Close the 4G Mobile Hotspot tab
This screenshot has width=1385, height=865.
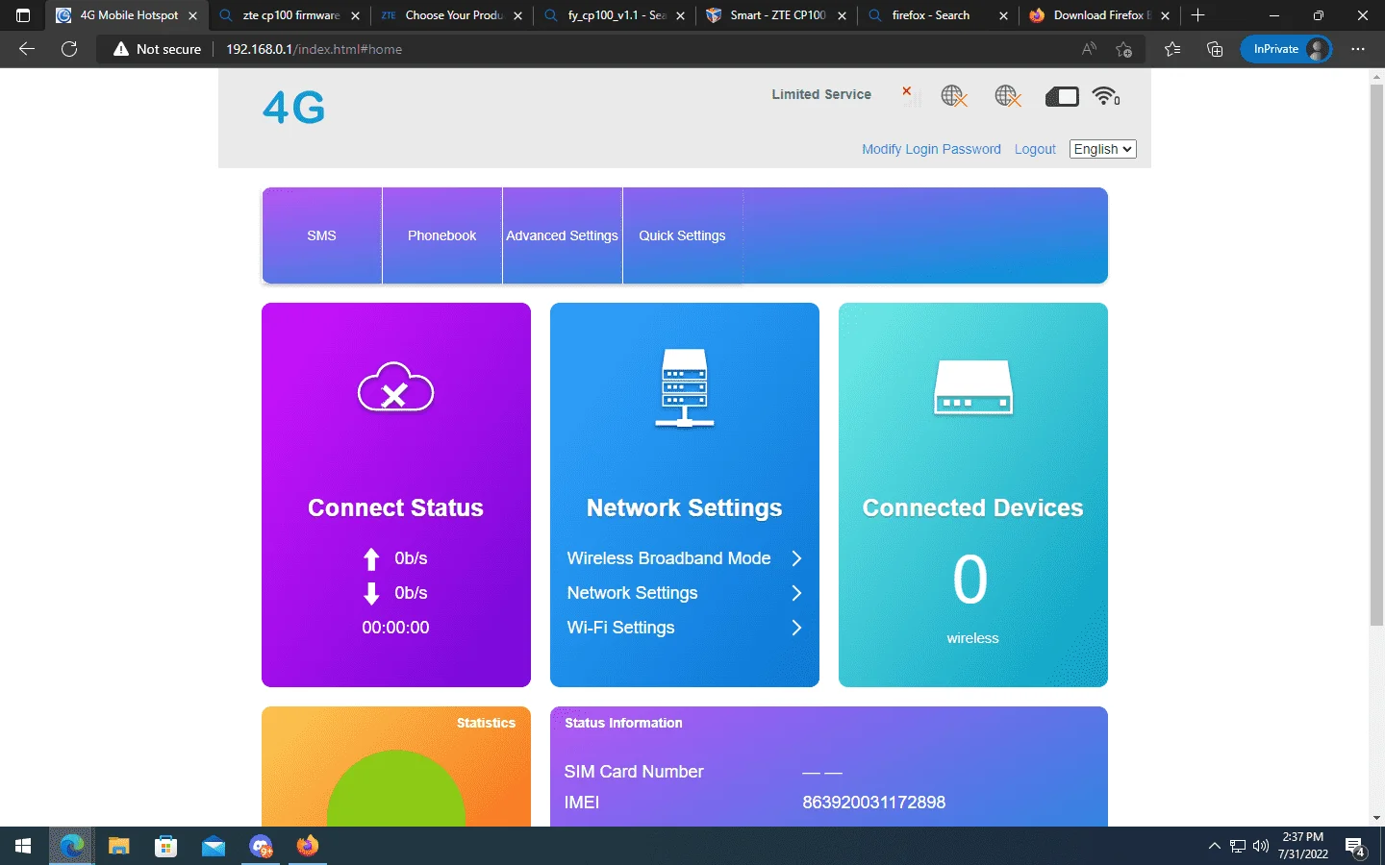(192, 15)
